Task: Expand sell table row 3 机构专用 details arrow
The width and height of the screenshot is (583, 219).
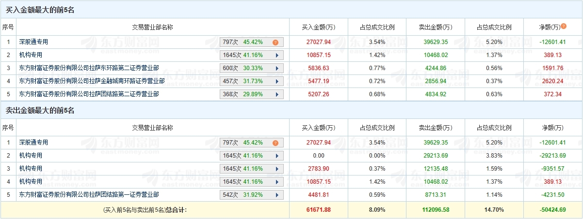Action: 277,169
